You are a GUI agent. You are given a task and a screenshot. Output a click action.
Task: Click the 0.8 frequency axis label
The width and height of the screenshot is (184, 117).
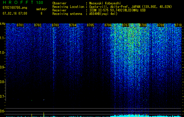(x=2, y=82)
